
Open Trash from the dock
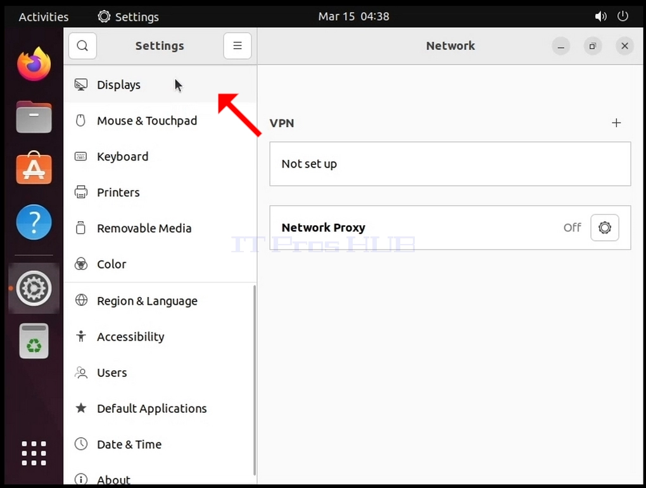pos(34,341)
